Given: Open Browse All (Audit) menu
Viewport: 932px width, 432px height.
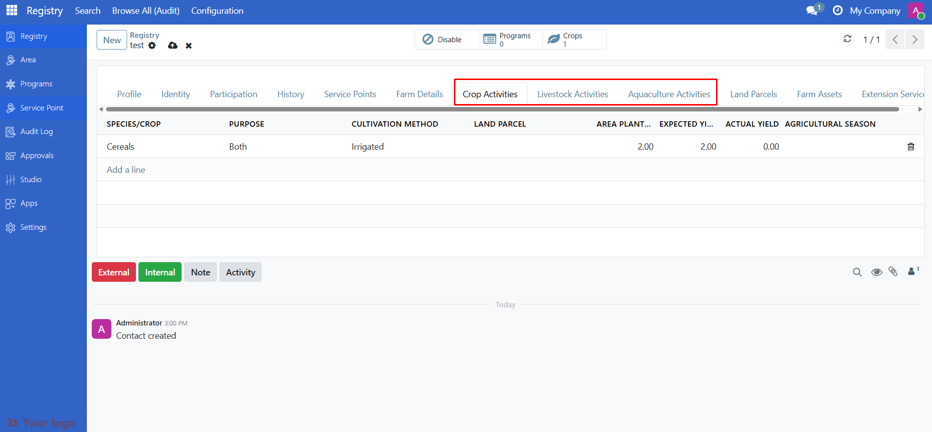Looking at the screenshot, I should coord(146,11).
